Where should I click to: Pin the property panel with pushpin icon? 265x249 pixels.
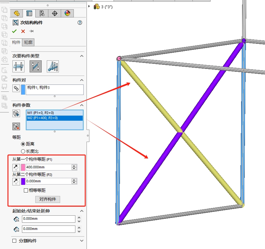31,31
